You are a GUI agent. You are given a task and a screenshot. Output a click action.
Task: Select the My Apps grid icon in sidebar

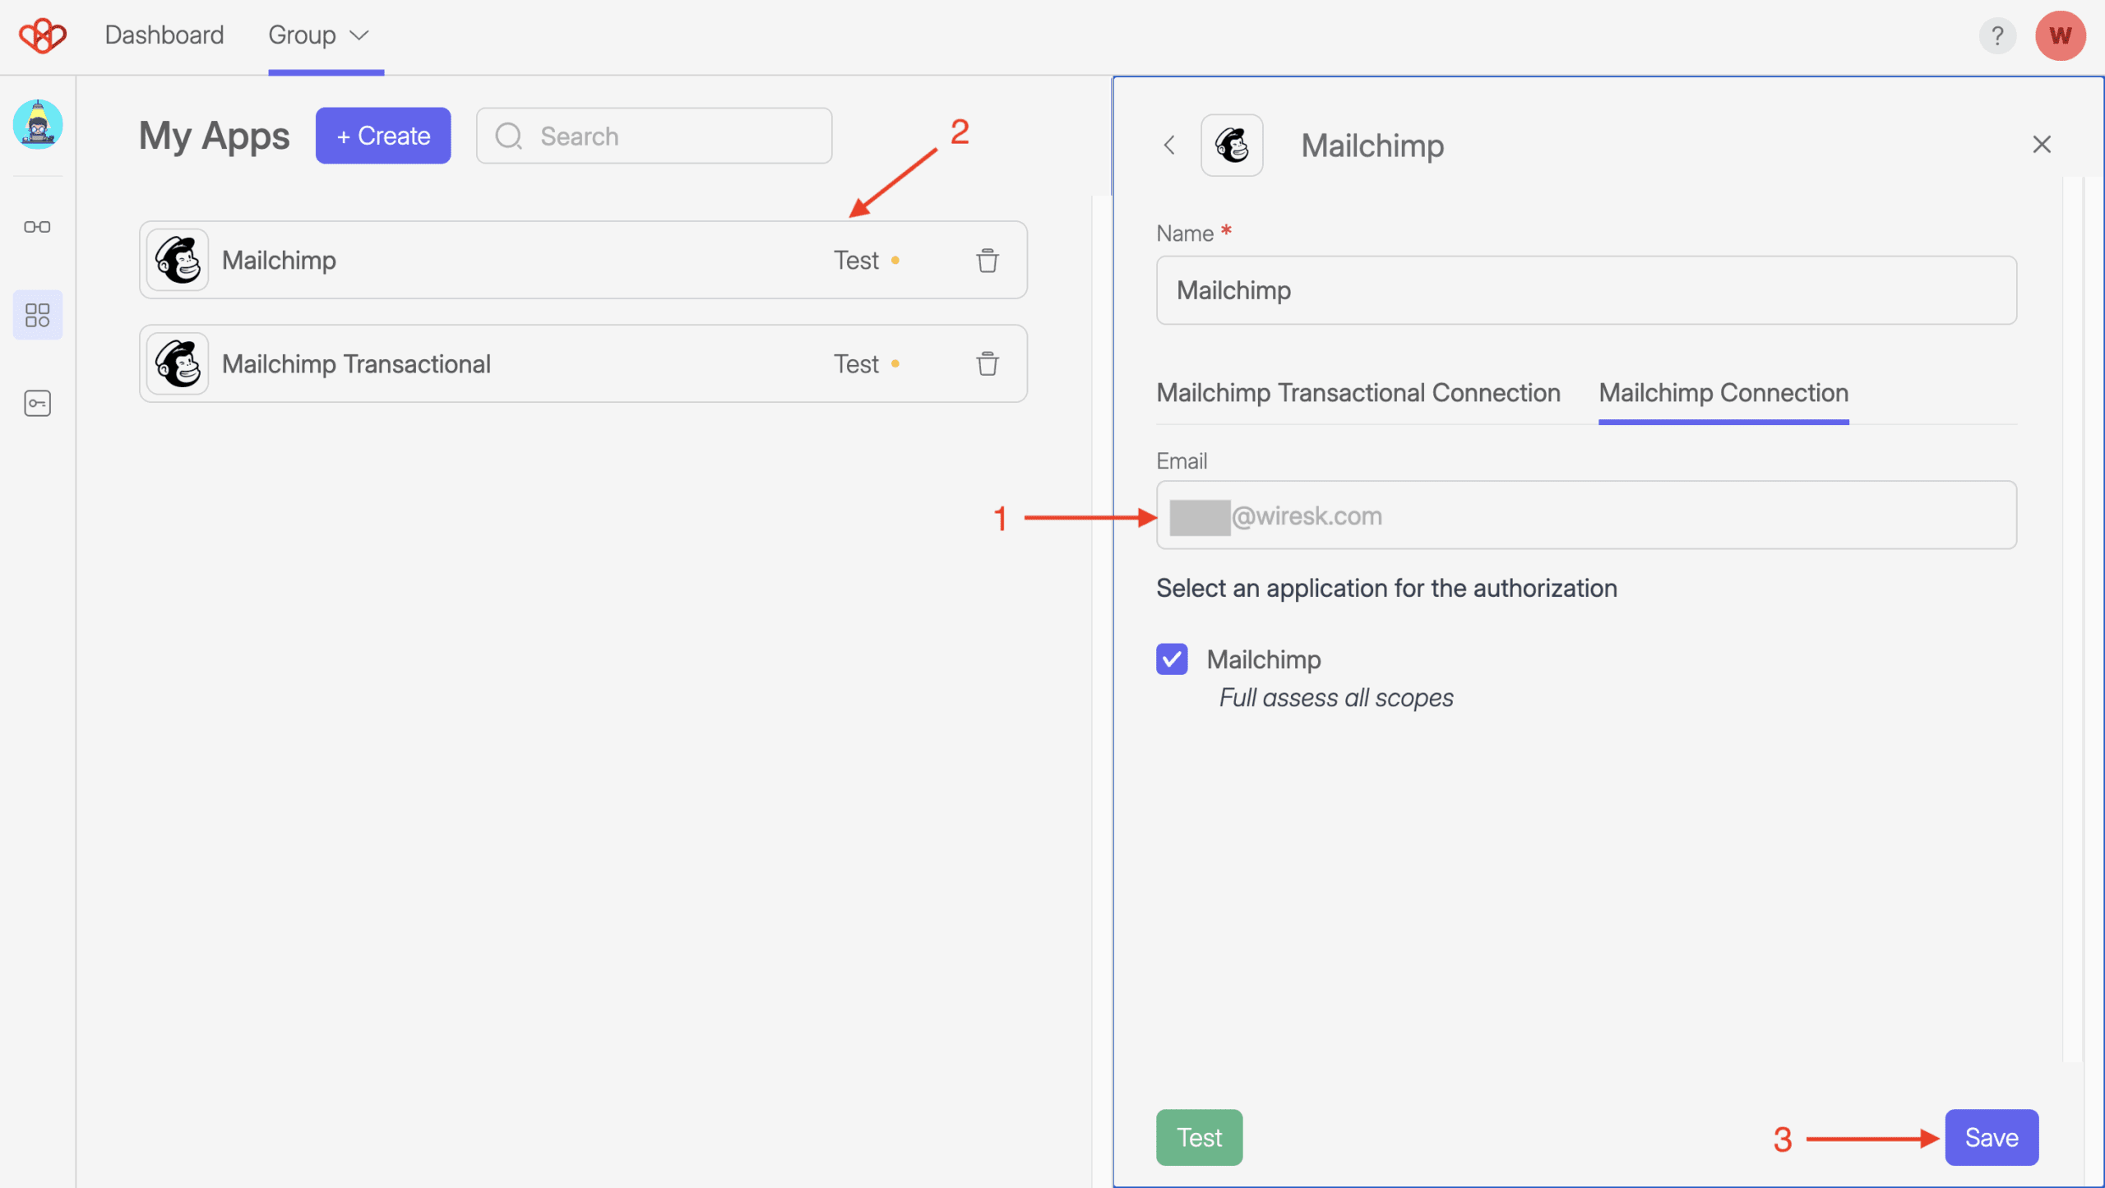(x=38, y=315)
